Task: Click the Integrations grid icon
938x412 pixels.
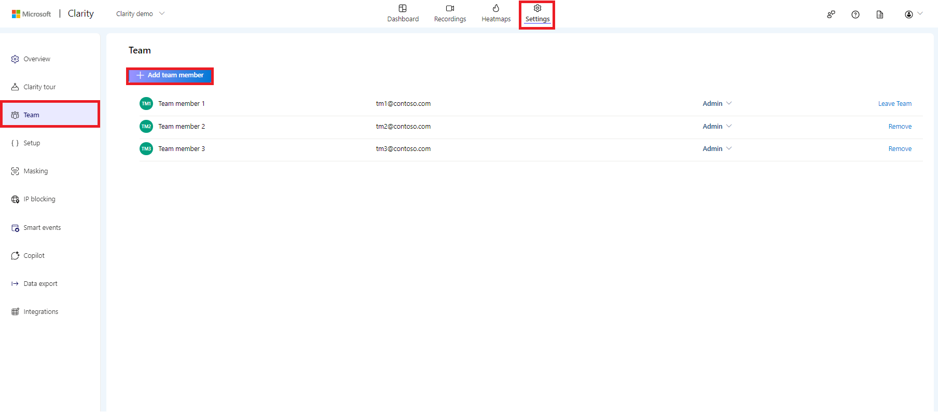Action: point(15,312)
